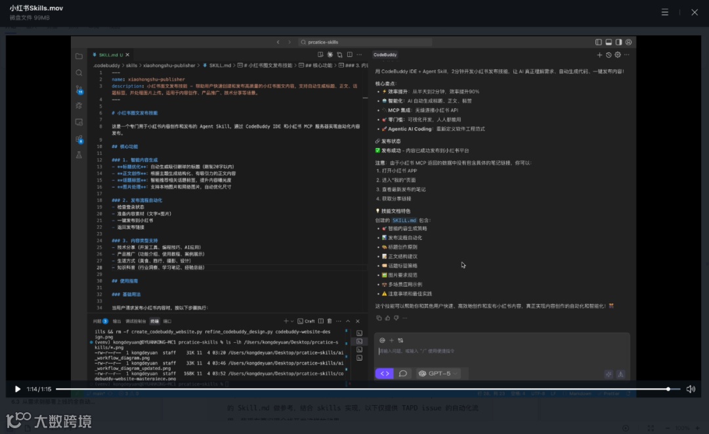This screenshot has width=709, height=434.
Task: Switch to the 调试控制台 tab
Action: (136, 321)
